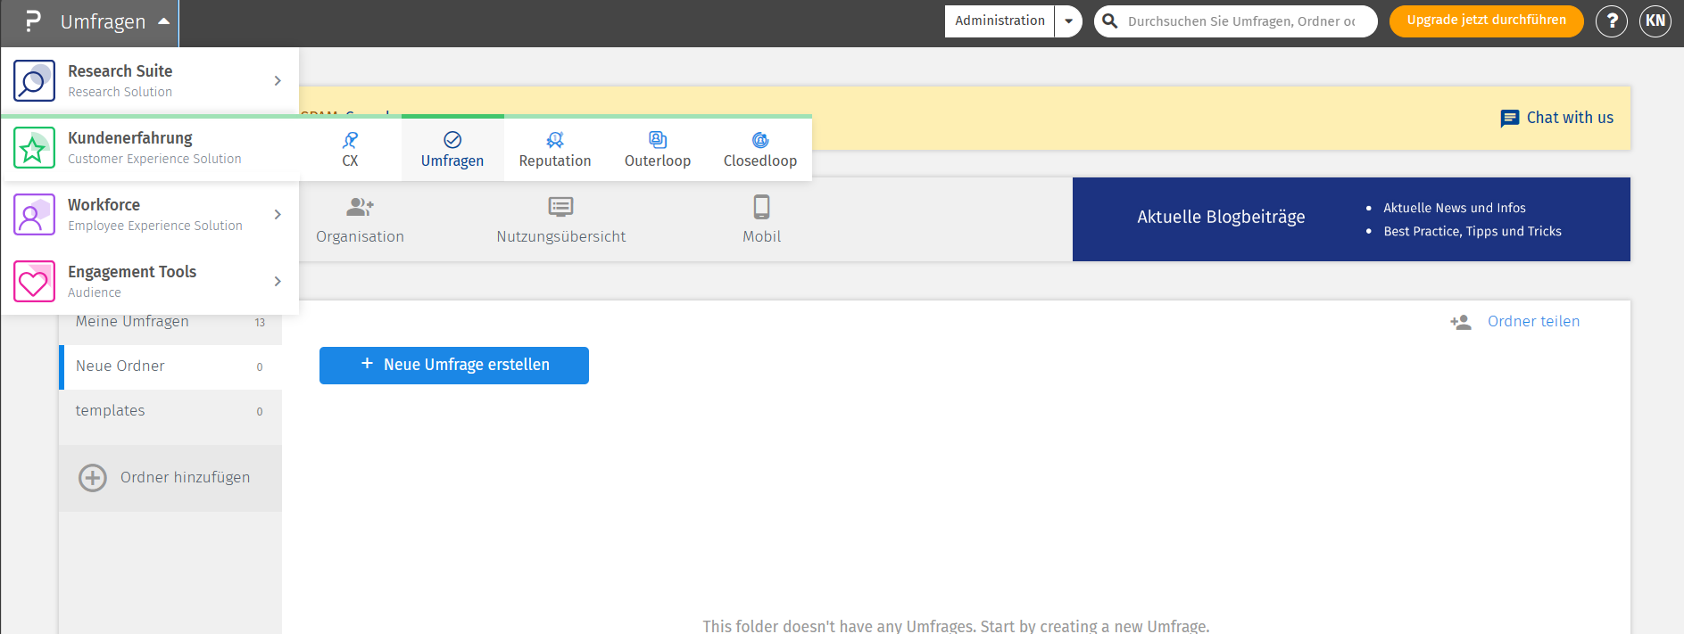Open Aktuelle News und Infos link

tap(1455, 208)
